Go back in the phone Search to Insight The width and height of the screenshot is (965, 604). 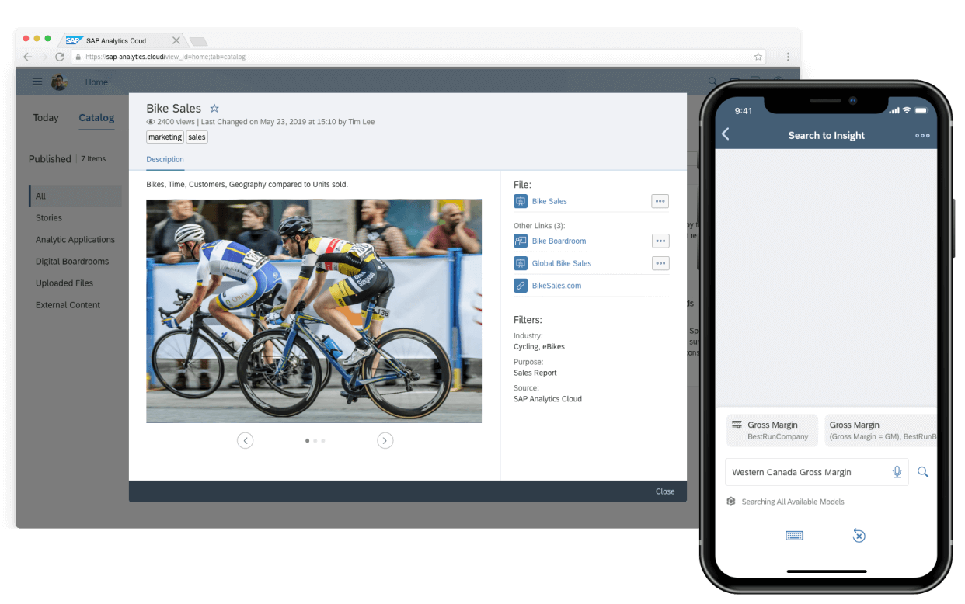(x=726, y=134)
